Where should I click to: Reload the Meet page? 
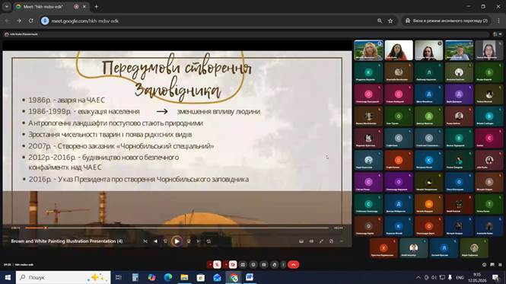31,21
